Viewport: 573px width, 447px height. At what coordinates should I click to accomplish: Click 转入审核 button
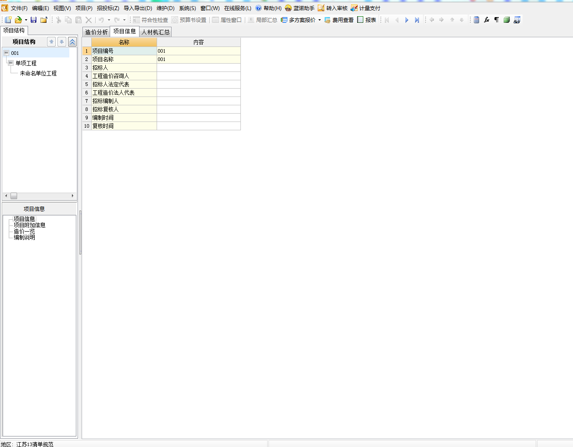[x=333, y=8]
